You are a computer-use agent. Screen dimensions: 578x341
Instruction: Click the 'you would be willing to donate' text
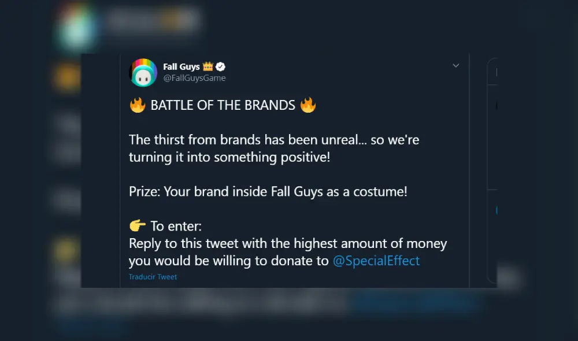(x=229, y=261)
